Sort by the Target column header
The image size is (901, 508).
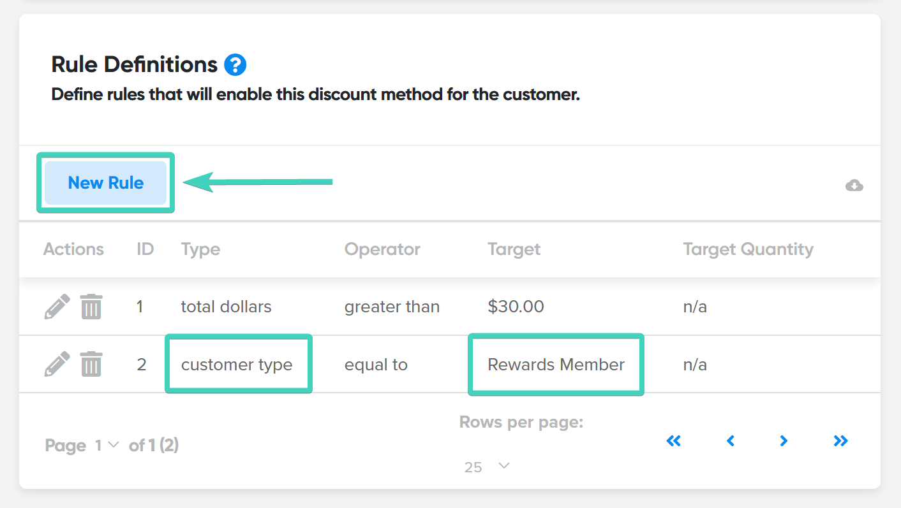(514, 249)
